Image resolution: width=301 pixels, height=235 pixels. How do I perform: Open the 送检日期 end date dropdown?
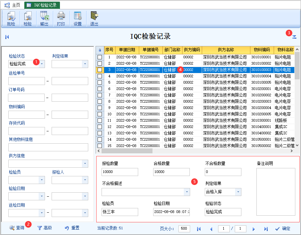tap(85, 213)
